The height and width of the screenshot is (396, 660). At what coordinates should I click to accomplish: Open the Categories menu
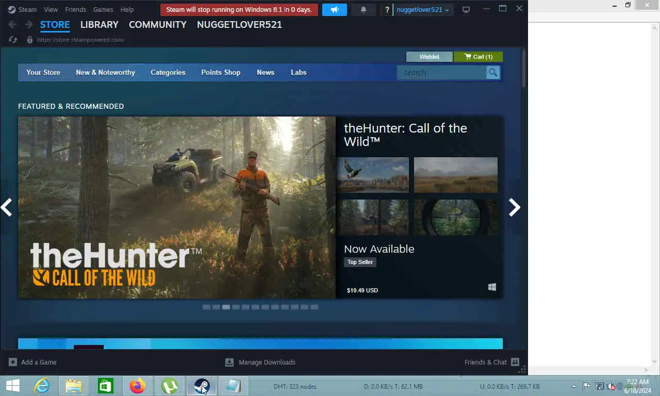tap(168, 73)
